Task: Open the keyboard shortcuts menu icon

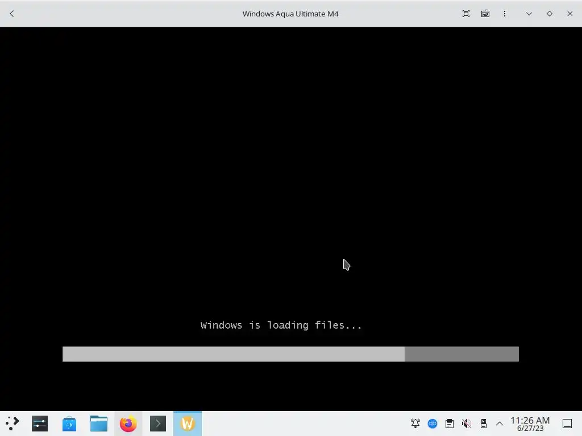Action: (485, 14)
